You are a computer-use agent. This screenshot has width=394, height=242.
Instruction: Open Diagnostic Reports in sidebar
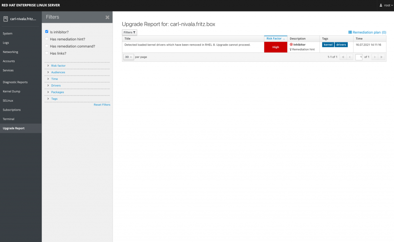tap(15, 82)
